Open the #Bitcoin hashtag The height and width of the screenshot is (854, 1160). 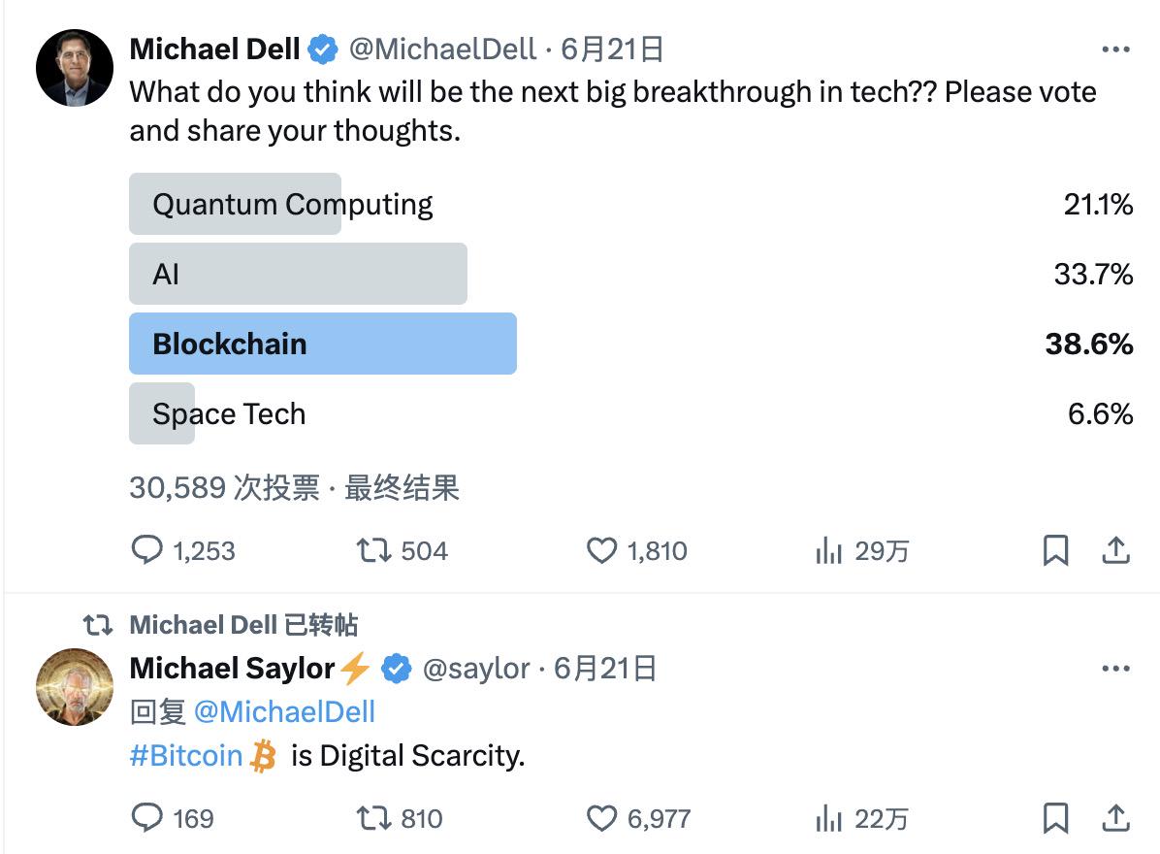point(185,756)
